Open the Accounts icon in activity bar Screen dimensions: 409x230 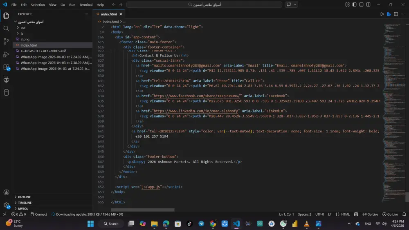point(6,192)
